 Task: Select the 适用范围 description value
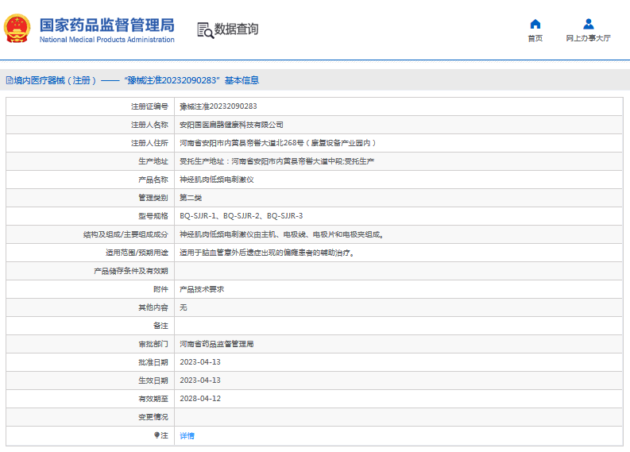(x=267, y=253)
